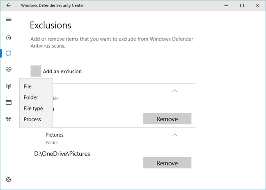Open App & browser control window icon
Viewport: 266px width, 190px height.
pos(9,102)
